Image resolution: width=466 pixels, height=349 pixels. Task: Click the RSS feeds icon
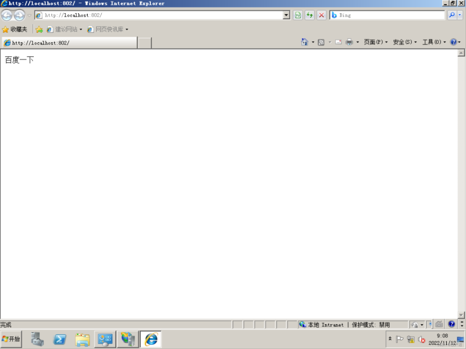click(x=321, y=42)
